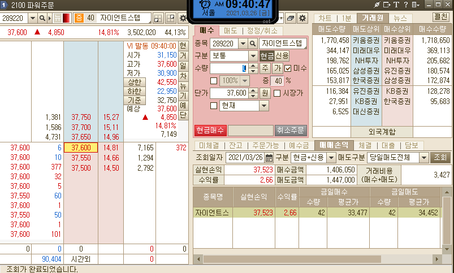Click the 기 side tab button
454x273 pixels.
click(x=183, y=96)
